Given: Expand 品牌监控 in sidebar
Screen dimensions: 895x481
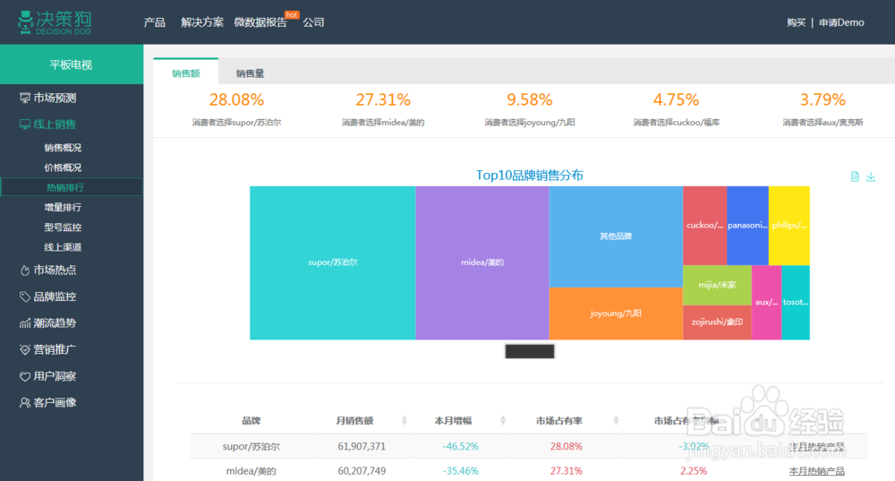Looking at the screenshot, I should 55,296.
